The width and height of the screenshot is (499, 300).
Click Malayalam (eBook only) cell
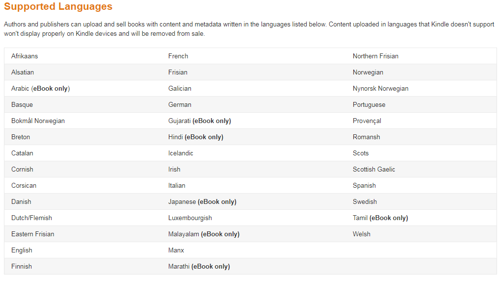click(204, 234)
